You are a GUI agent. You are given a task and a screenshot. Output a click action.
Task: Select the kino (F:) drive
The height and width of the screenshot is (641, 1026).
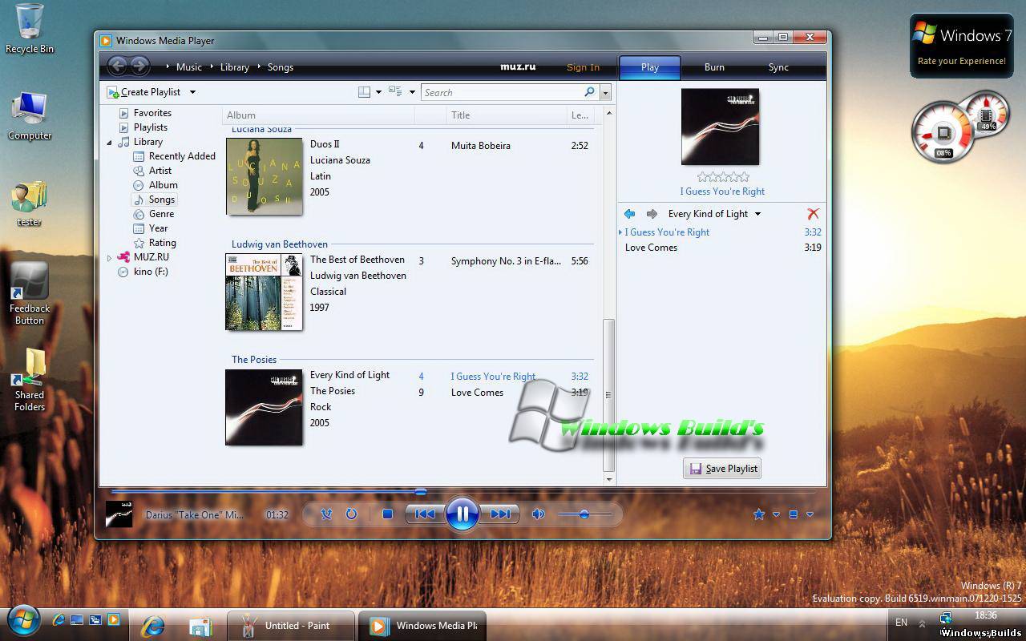pos(151,272)
